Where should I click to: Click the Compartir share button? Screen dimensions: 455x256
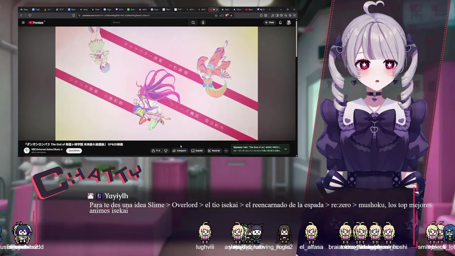tap(180, 151)
